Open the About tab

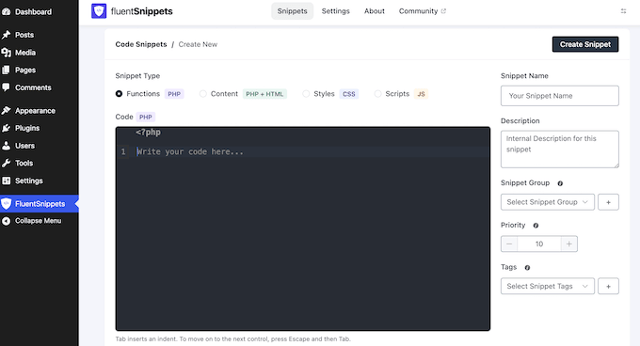click(375, 11)
